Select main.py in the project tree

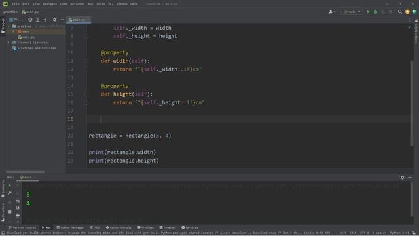(26, 37)
